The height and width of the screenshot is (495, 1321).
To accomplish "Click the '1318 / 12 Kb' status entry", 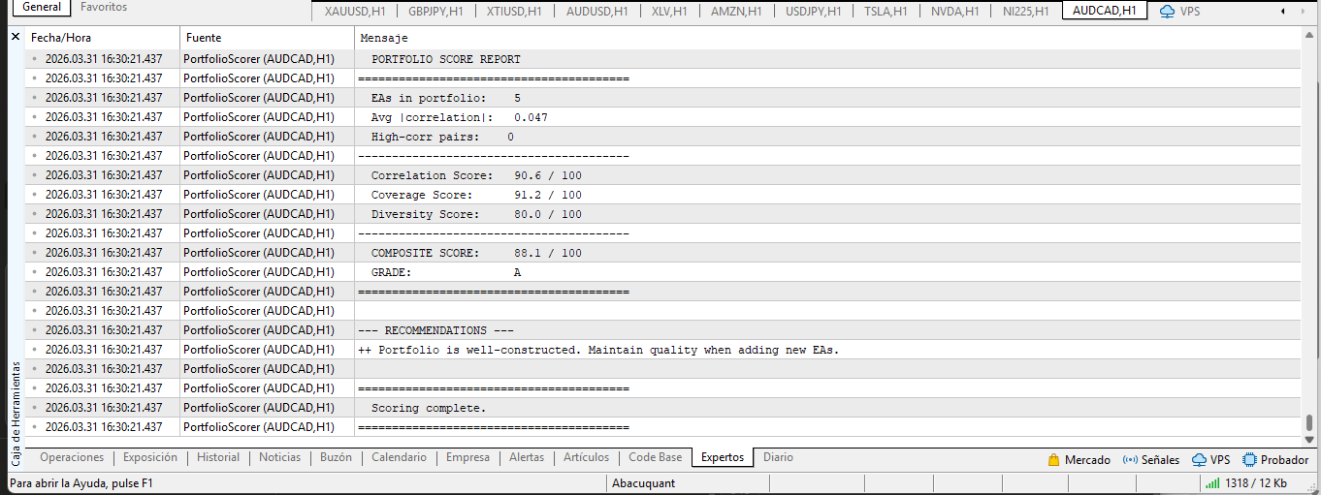I will [1255, 483].
